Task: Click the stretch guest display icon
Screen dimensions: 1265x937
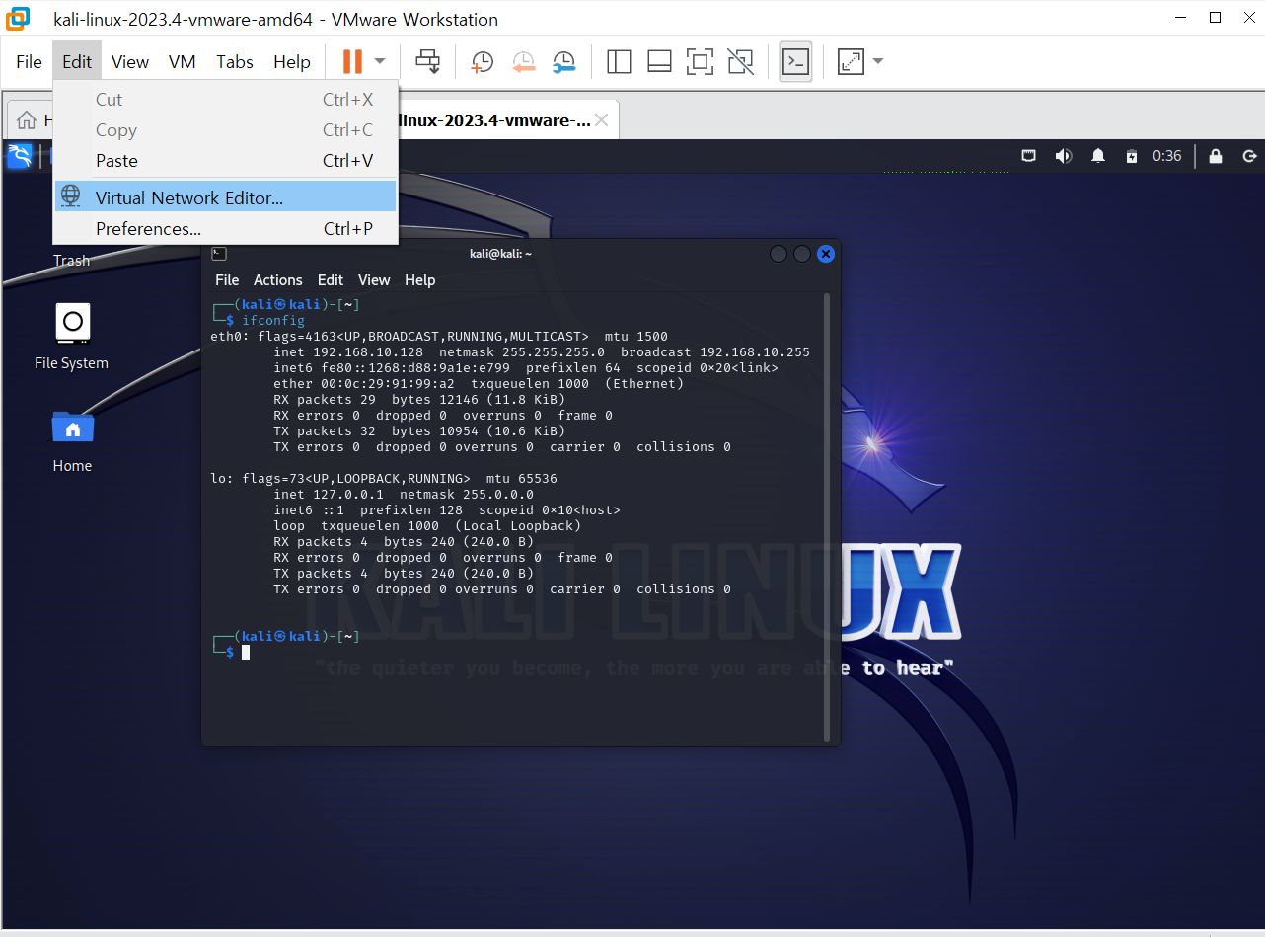Action: [x=851, y=61]
